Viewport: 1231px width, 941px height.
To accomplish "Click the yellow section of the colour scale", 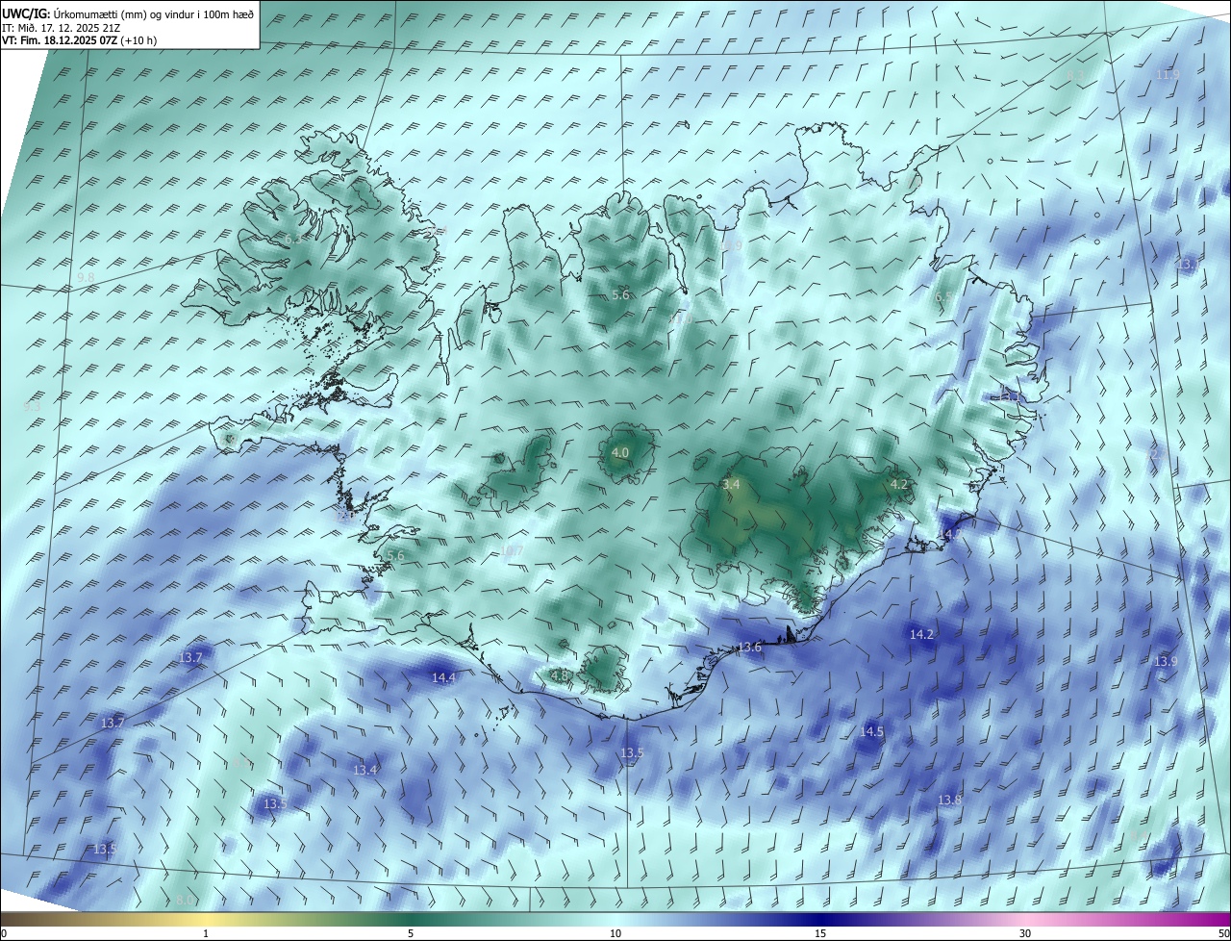I will tap(206, 919).
